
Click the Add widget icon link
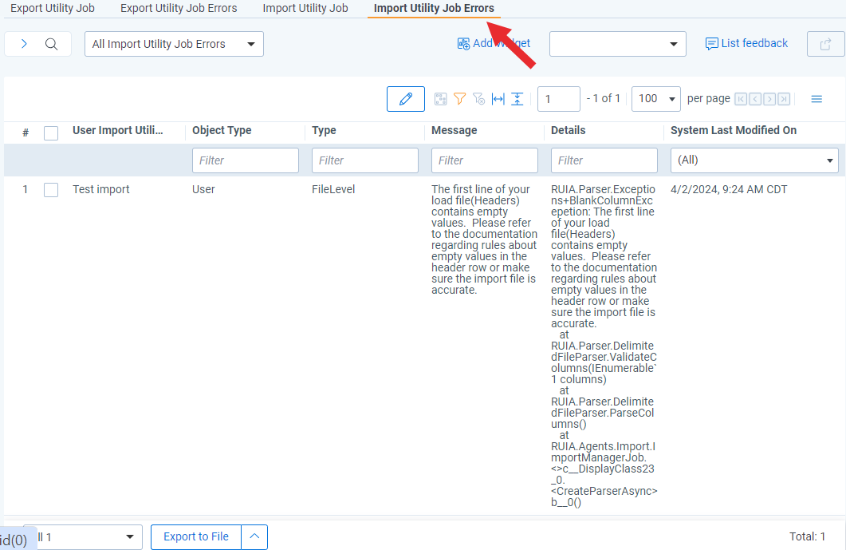click(494, 43)
